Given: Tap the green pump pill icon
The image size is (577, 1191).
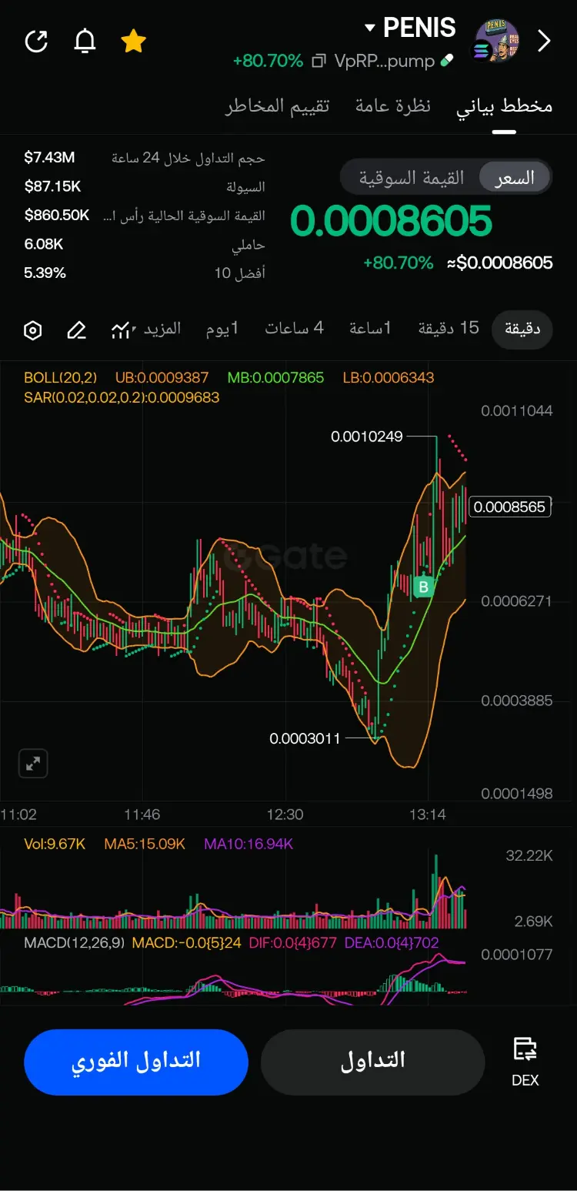Looking at the screenshot, I should pos(447,62).
